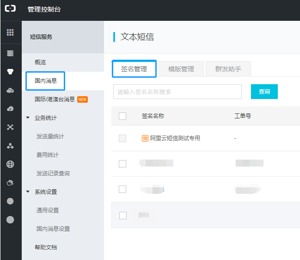The height and width of the screenshot is (260, 300).
Task: Click the Aliyun logo in the top bar
Action: 10,8
